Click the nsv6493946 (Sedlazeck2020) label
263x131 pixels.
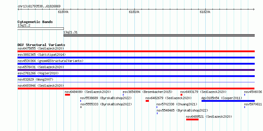point(41,86)
